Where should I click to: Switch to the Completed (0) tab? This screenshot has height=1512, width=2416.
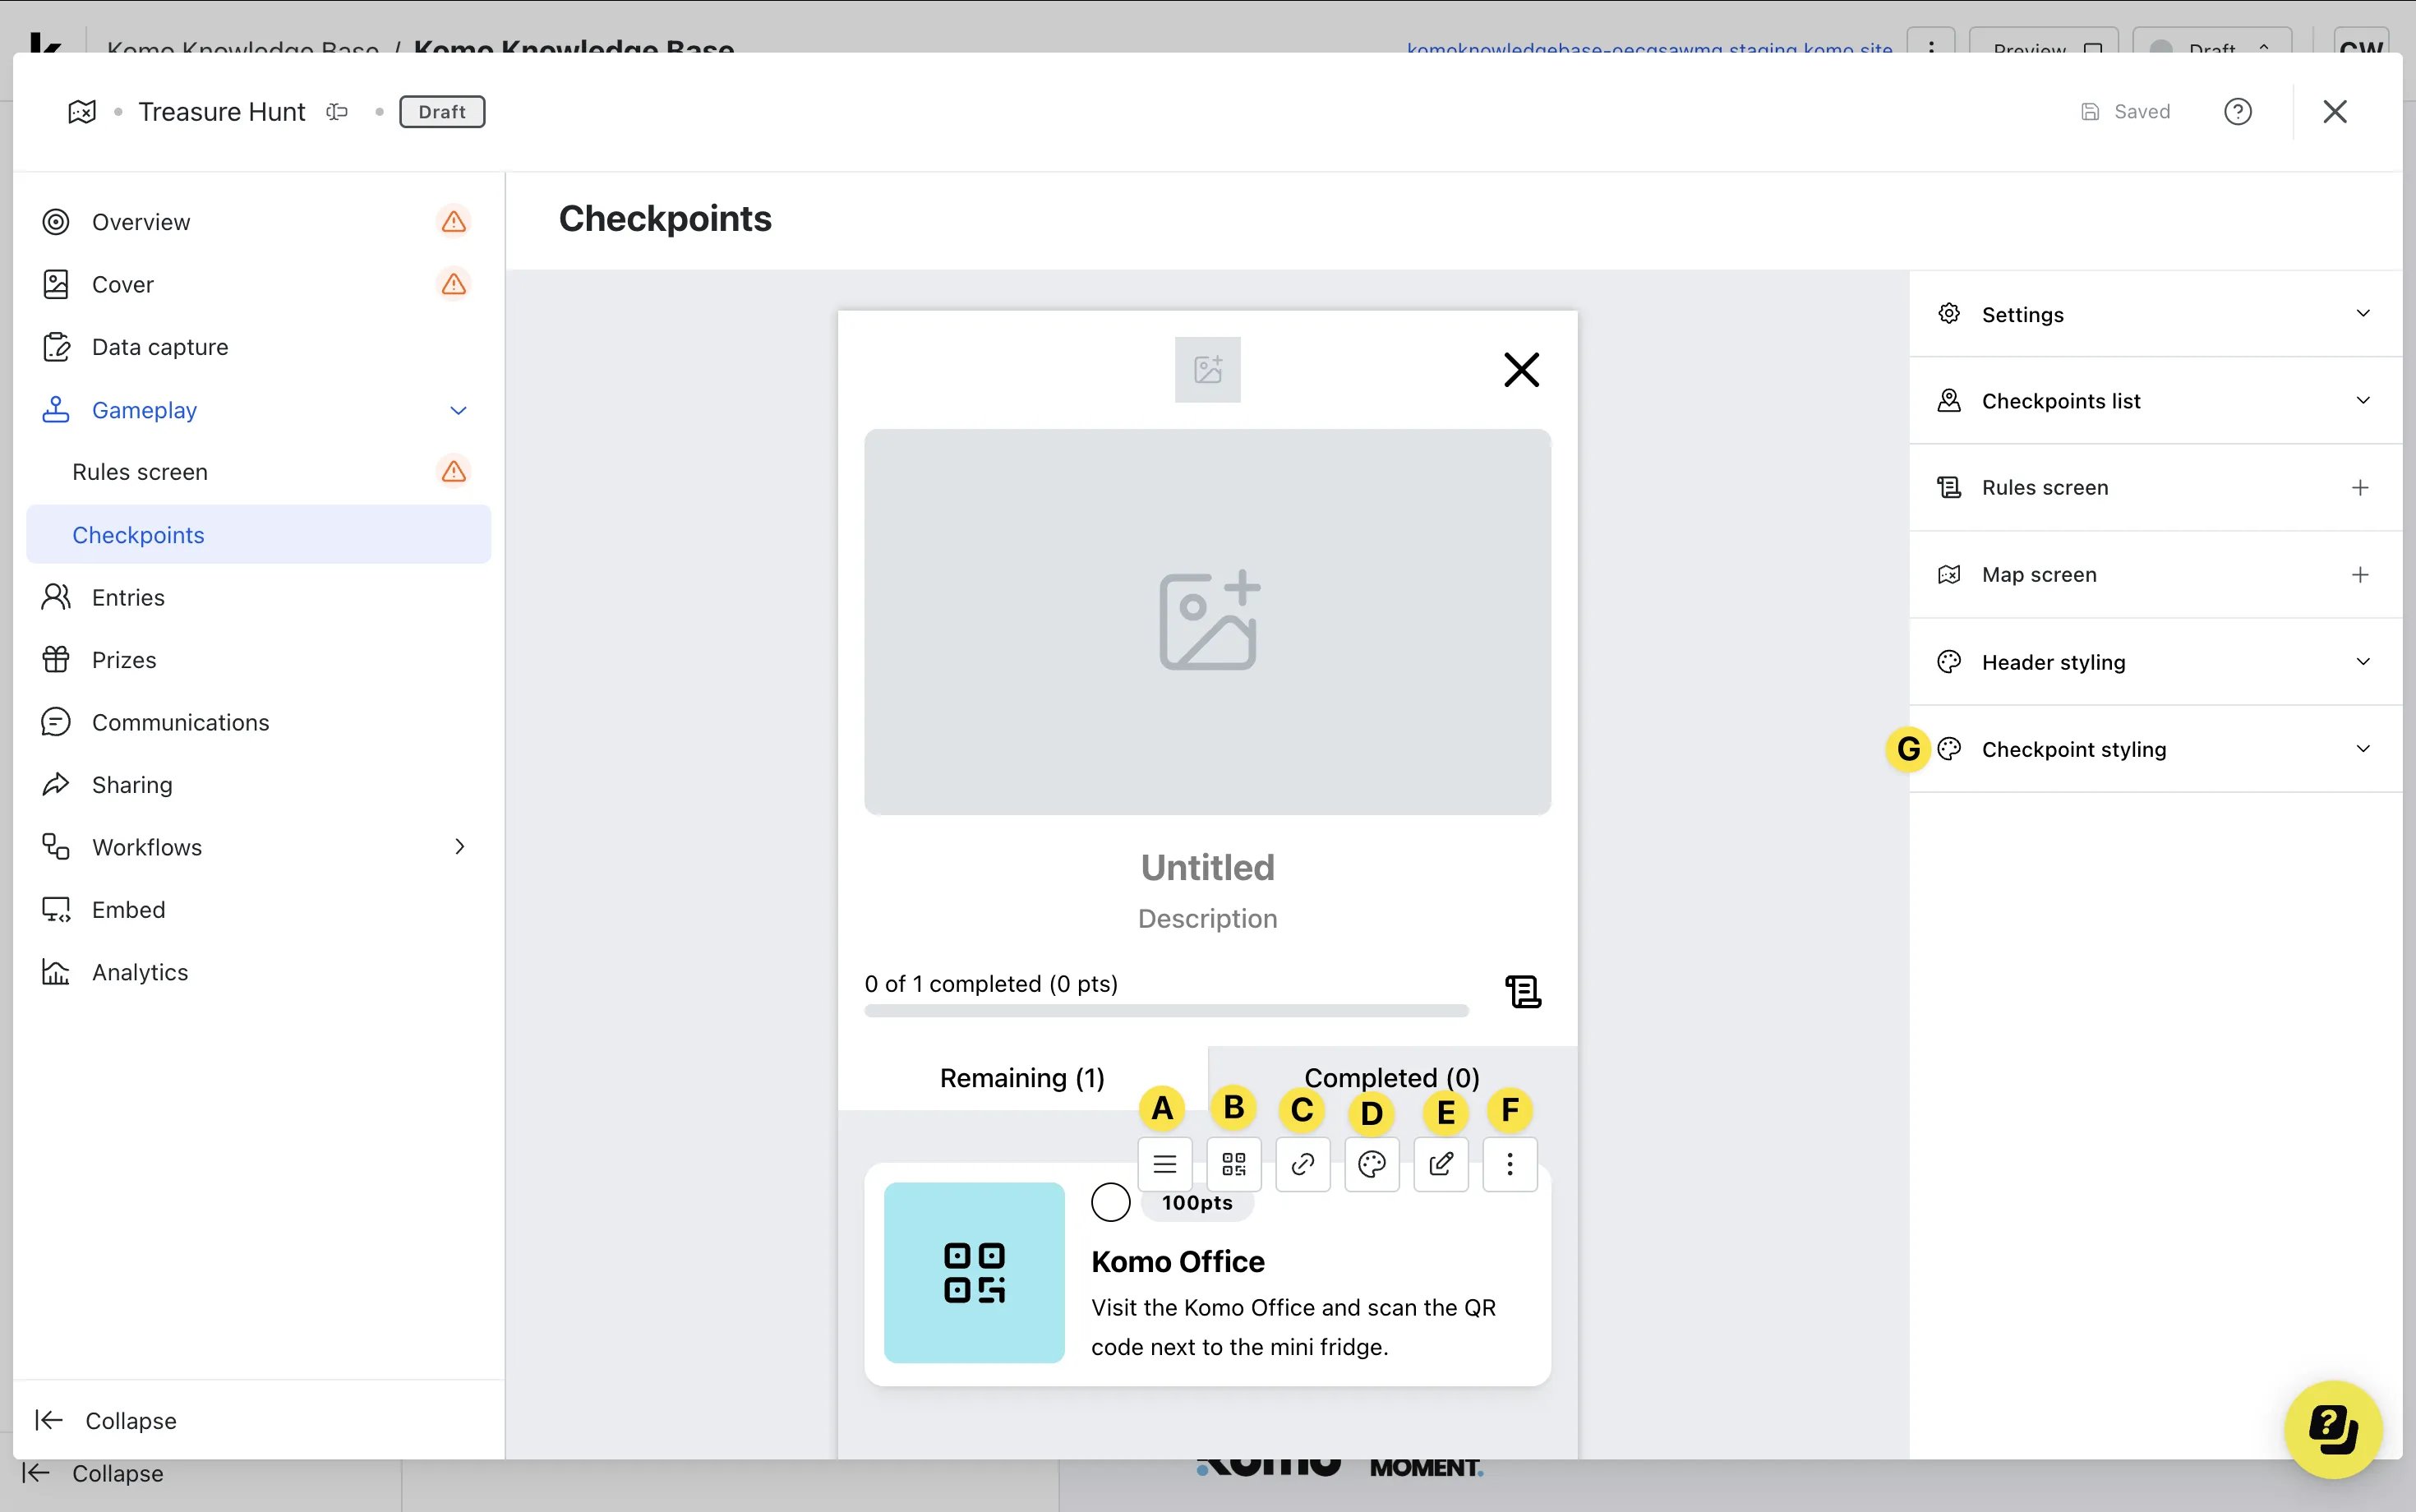[1392, 1078]
